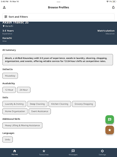Tap the Heavy Lifting & Moving Assistance chip

point(22,125)
